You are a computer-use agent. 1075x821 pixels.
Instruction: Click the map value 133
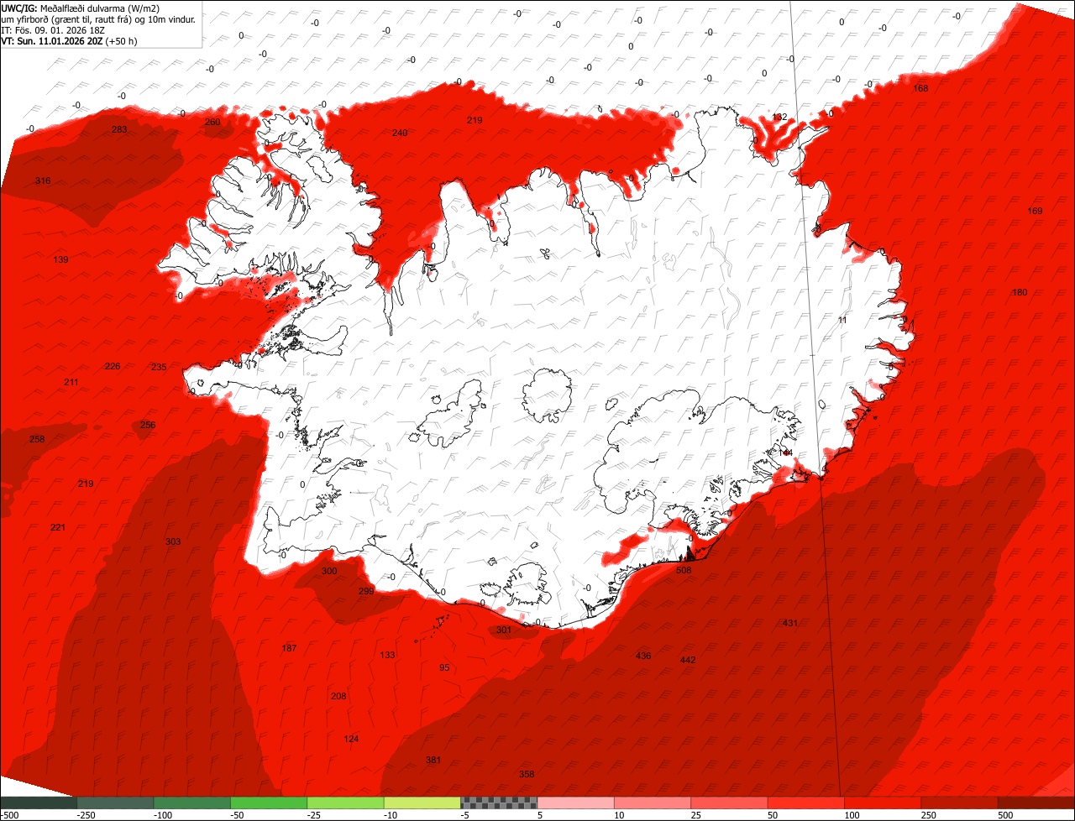[387, 655]
